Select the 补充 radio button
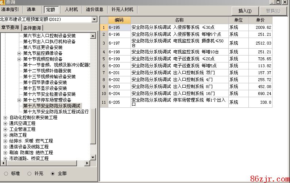Image resolution: width=290 pixels, height=183 pixels. pos(29,174)
